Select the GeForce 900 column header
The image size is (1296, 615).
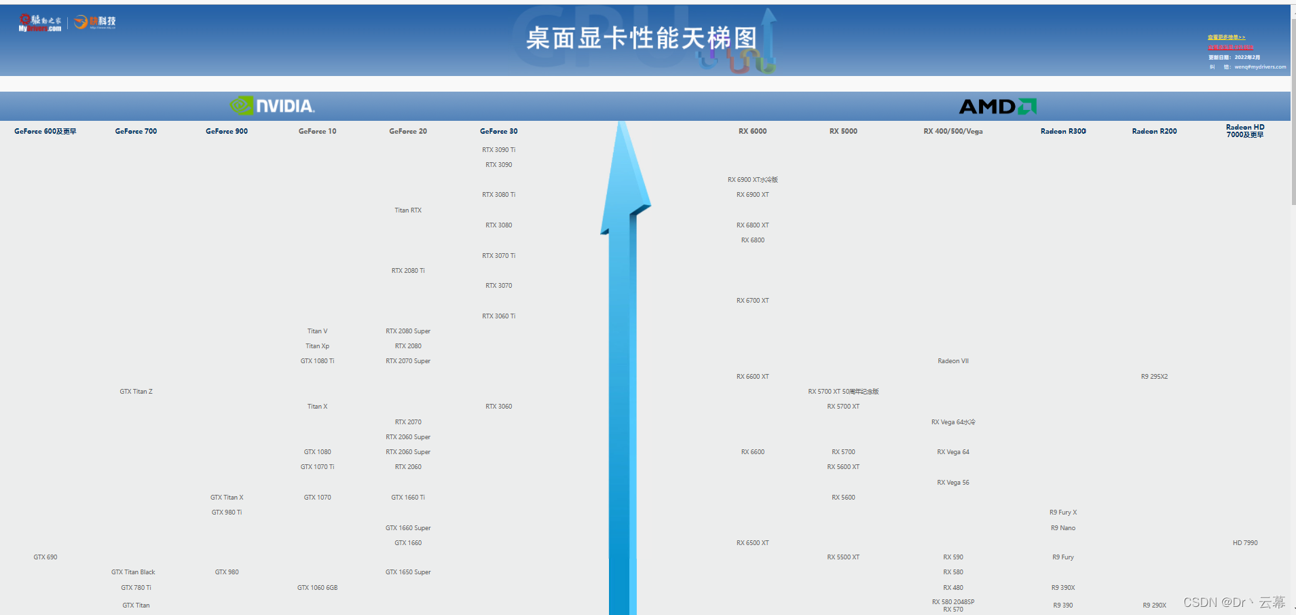click(227, 131)
